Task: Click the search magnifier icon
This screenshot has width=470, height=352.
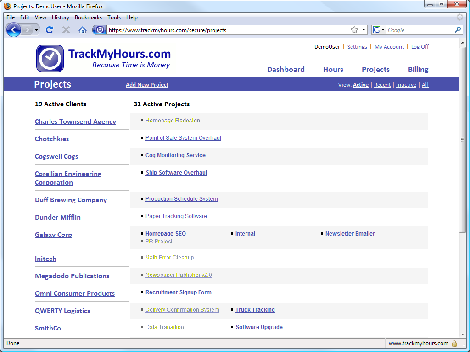Action: tap(458, 30)
